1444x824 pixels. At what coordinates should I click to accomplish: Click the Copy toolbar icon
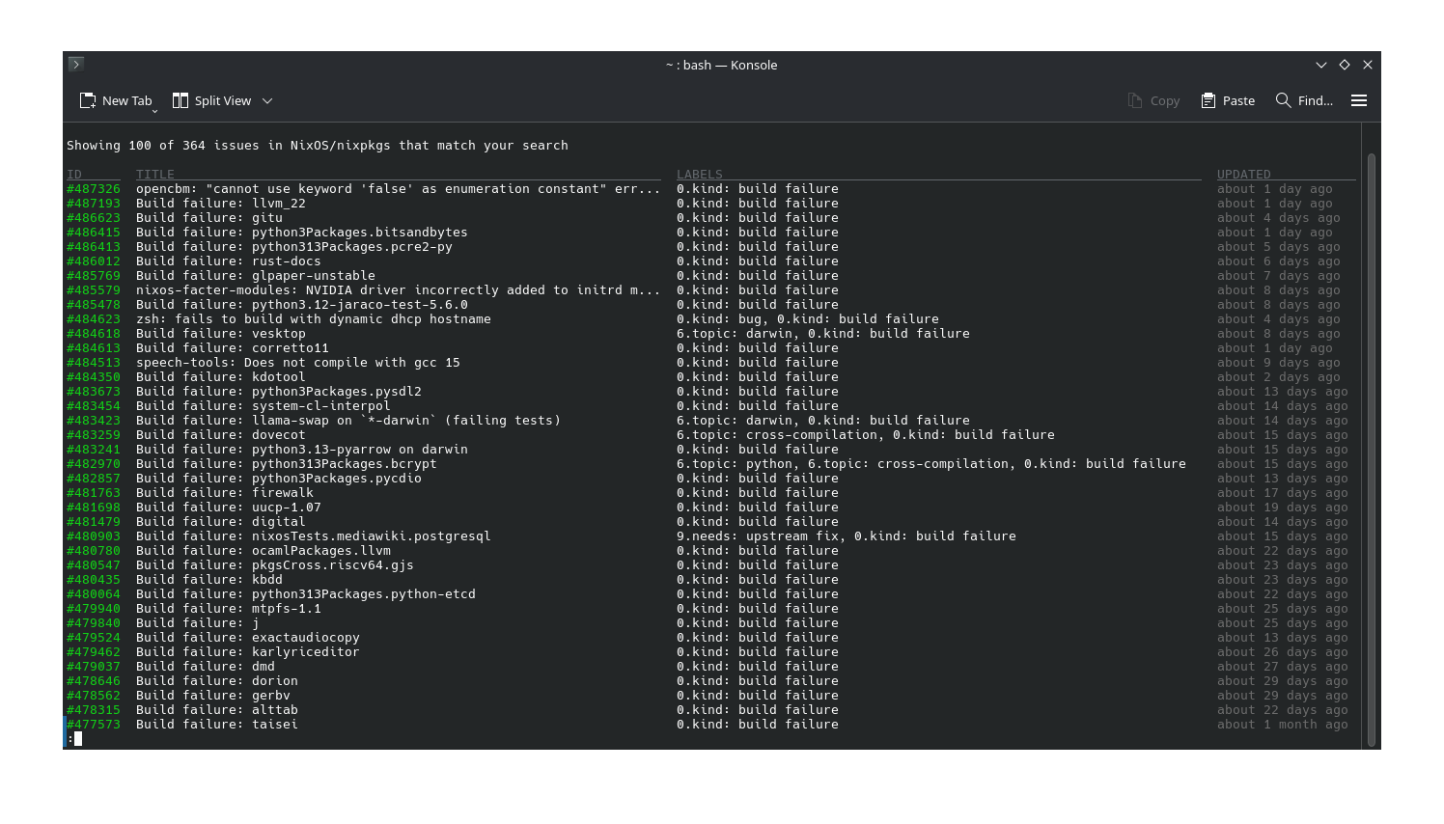1135,100
